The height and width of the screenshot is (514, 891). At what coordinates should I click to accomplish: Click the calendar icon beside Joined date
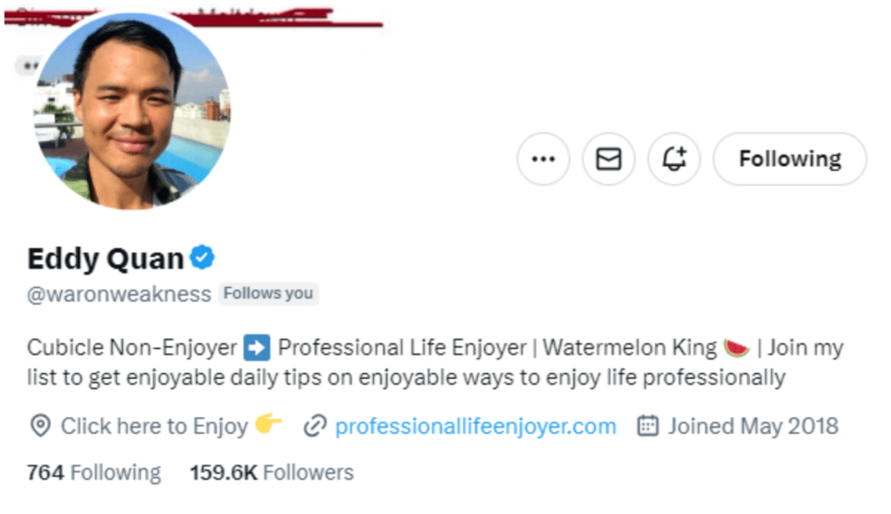click(x=647, y=426)
